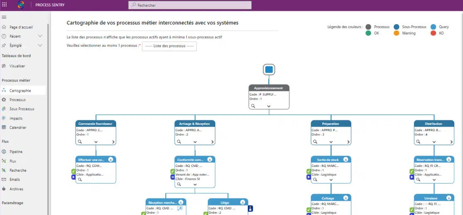The height and width of the screenshot is (215, 463).
Task: Open the Archives sidebar link
Action: 17,189
